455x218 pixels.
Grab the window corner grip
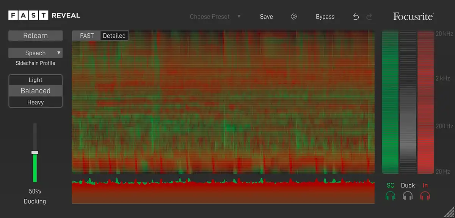[x=448, y=212]
